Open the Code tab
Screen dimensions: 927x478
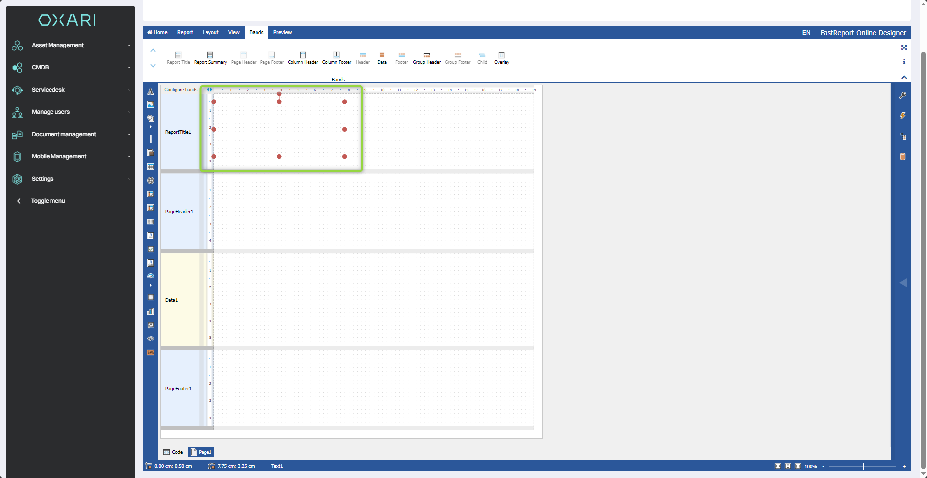coord(173,452)
